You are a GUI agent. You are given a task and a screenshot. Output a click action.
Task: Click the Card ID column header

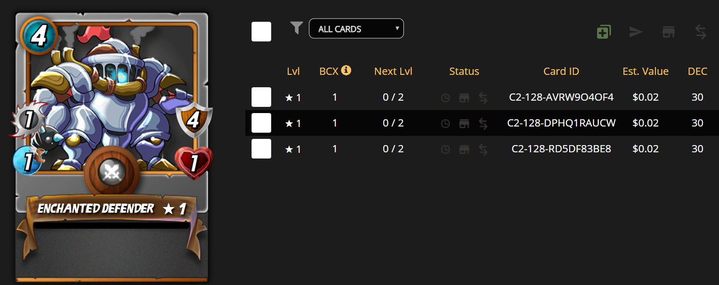tap(561, 71)
